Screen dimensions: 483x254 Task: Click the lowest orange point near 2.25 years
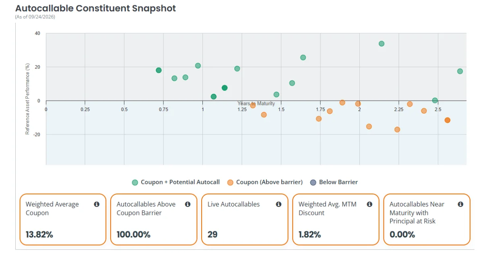coord(397,130)
